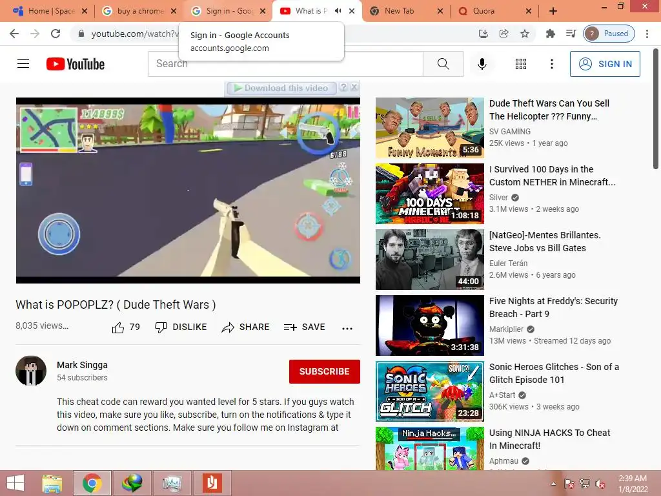The height and width of the screenshot is (496, 661).
Task: Bookmark this page with star icon
Action: pyautogui.click(x=524, y=34)
